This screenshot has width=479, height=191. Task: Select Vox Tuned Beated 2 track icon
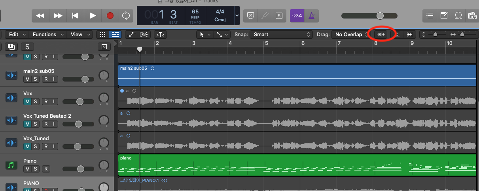(11, 120)
